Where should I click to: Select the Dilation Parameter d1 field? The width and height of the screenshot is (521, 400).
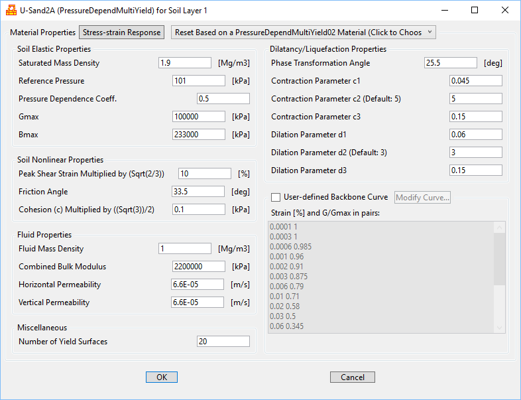[475, 135]
